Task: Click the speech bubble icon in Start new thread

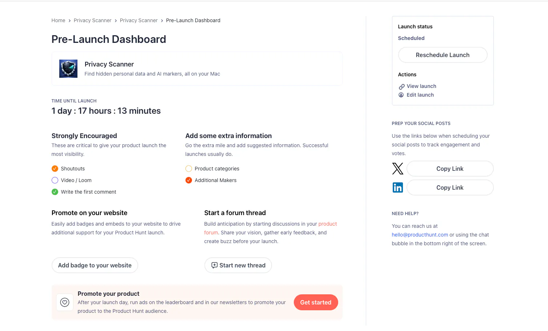Action: (215, 265)
